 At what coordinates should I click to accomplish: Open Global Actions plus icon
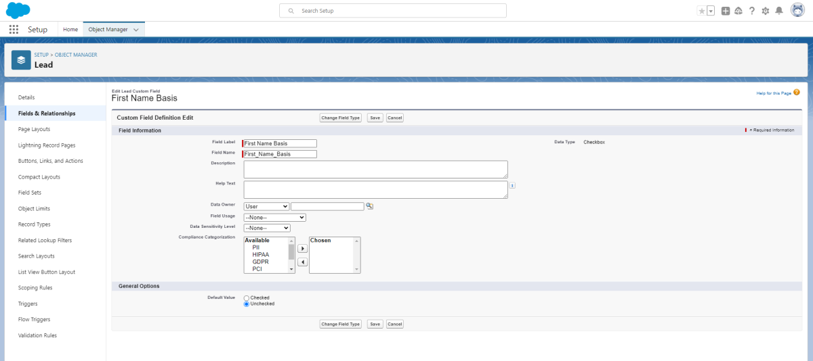(x=726, y=11)
